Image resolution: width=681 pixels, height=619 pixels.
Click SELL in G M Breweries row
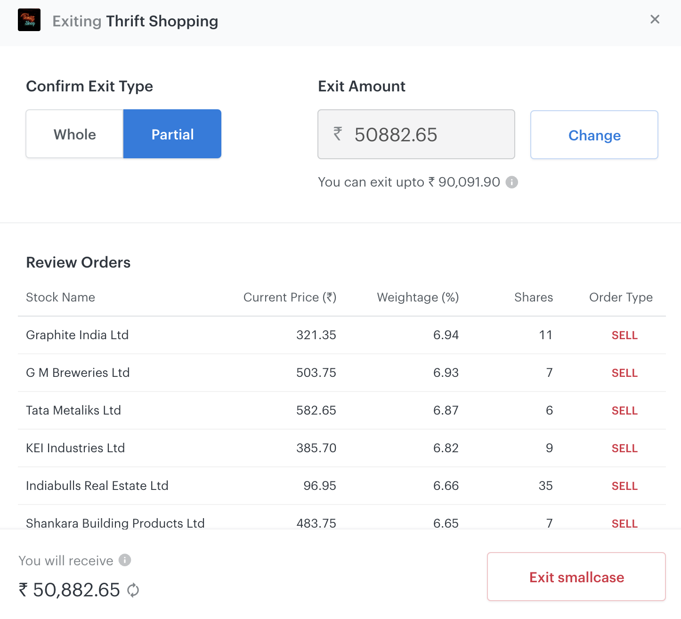[624, 373]
